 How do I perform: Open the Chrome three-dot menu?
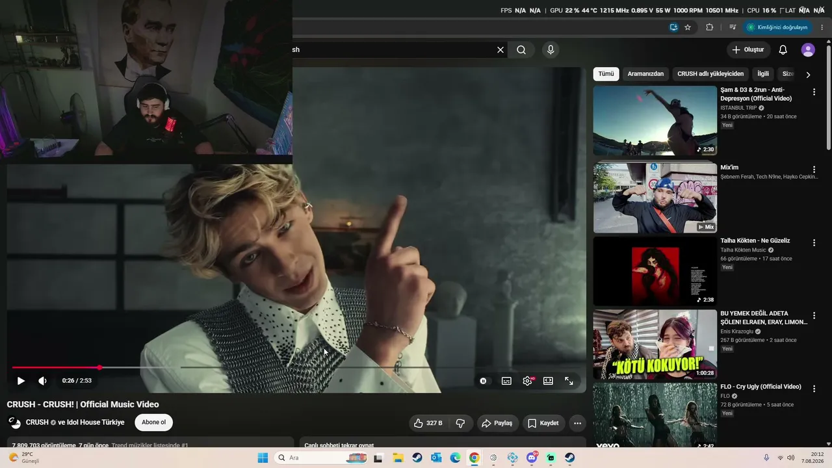point(822,27)
